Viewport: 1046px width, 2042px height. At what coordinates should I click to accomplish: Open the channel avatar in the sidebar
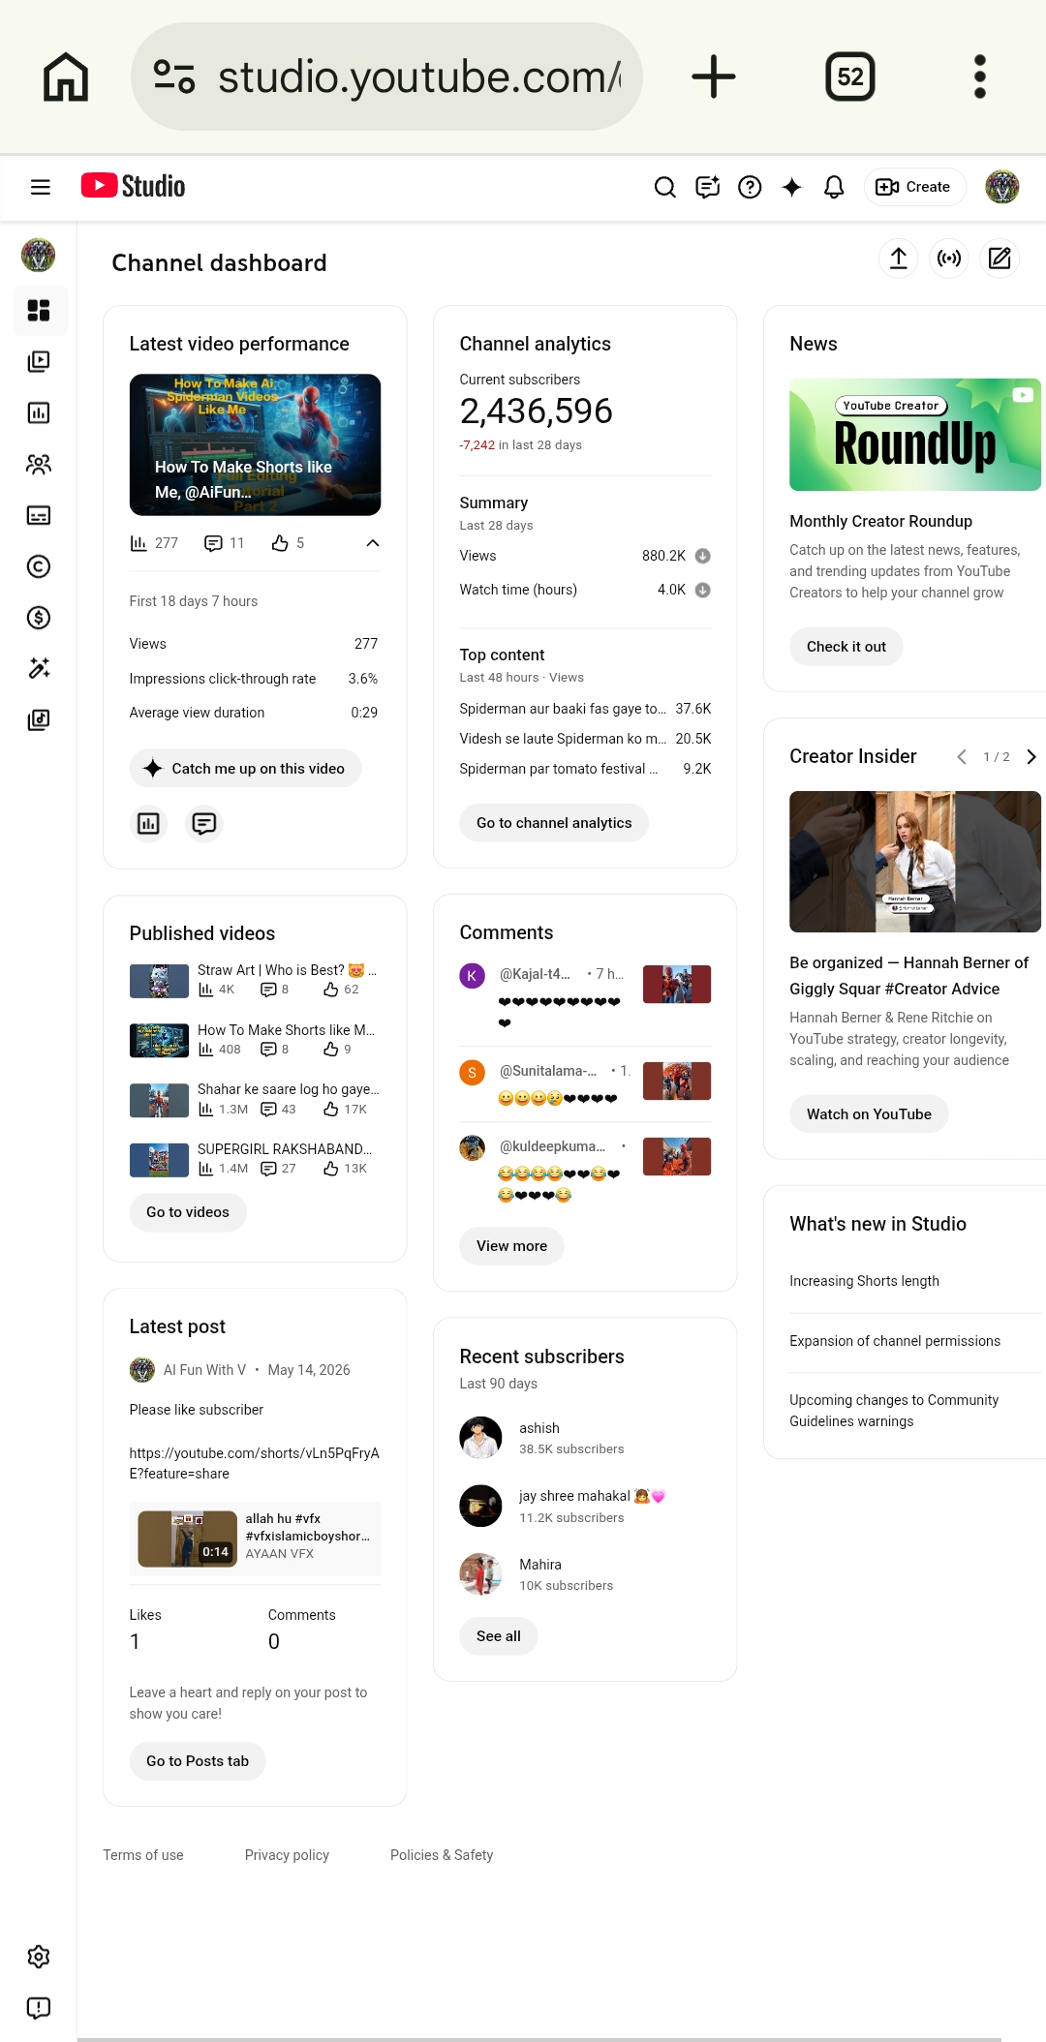click(x=39, y=256)
